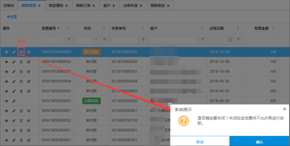Click the 发票编号 filter text box
The height and width of the screenshot is (146, 290).
click(x=53, y=40)
